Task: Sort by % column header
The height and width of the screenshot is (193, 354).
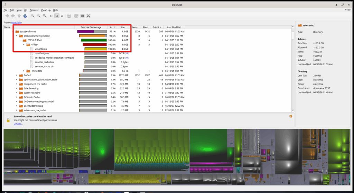Action: coord(112,27)
